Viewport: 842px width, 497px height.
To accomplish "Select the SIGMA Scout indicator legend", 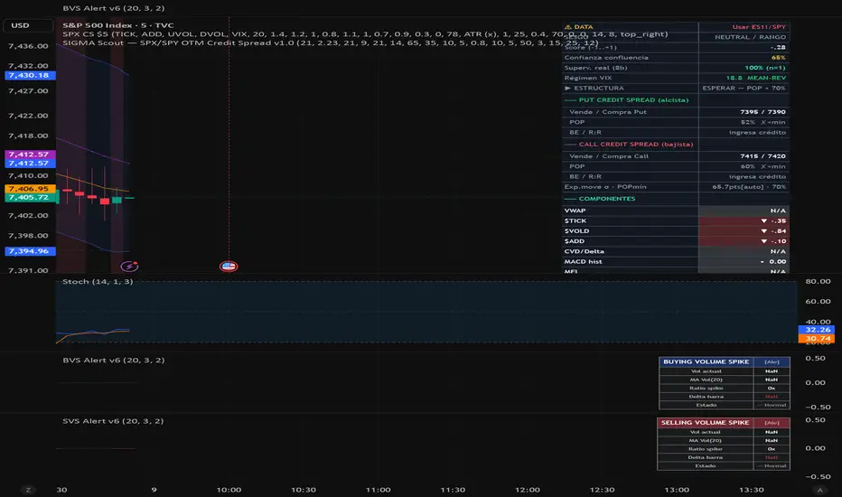I will [331, 42].
